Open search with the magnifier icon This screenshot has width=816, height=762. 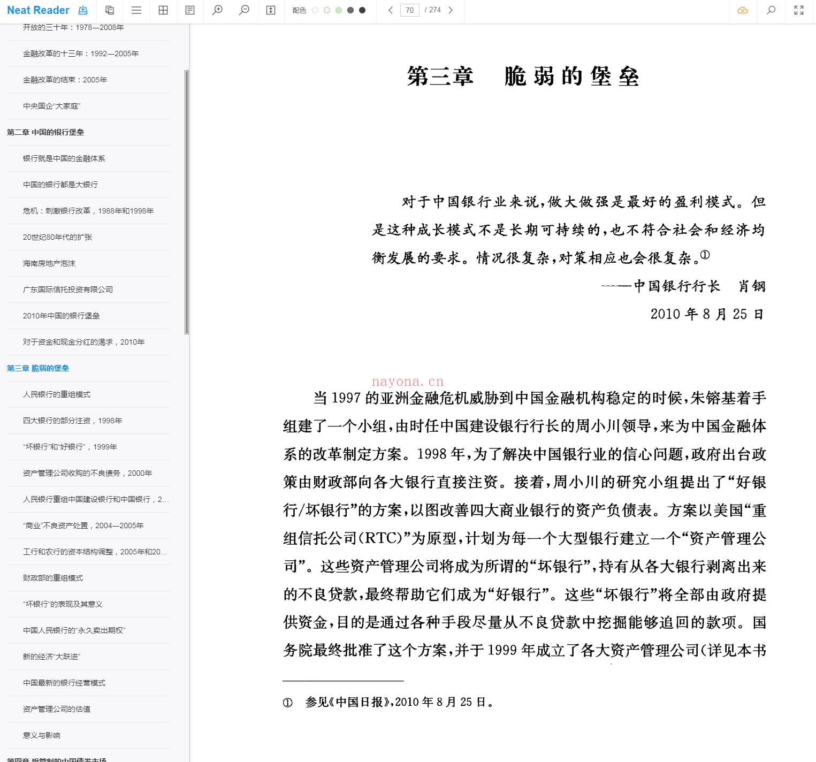pyautogui.click(x=771, y=10)
